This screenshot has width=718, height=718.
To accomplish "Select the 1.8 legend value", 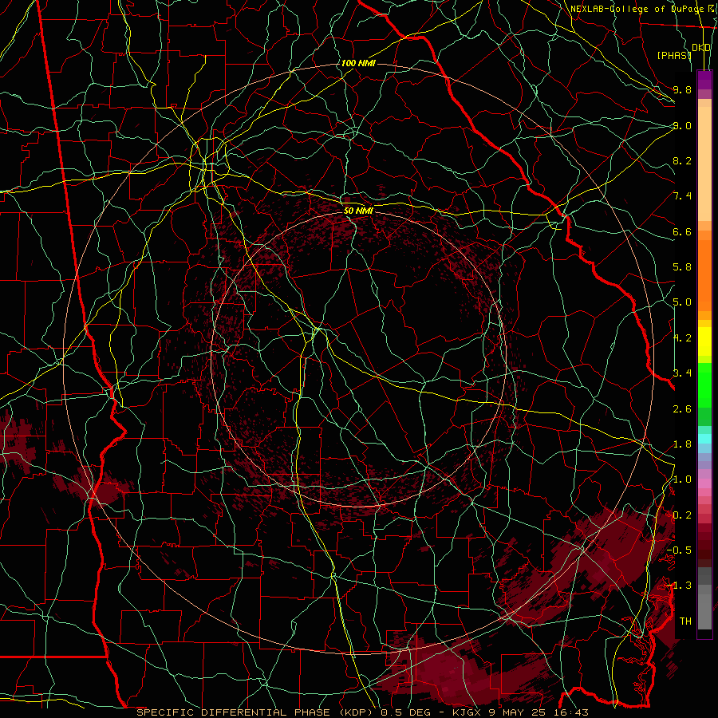I will coord(682,444).
